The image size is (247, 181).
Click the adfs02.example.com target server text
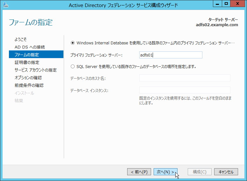click(x=217, y=25)
